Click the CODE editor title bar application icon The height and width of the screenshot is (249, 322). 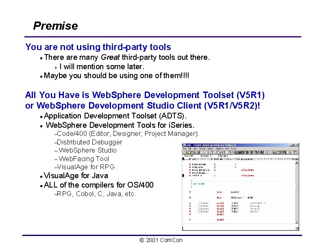pyautogui.click(x=184, y=145)
